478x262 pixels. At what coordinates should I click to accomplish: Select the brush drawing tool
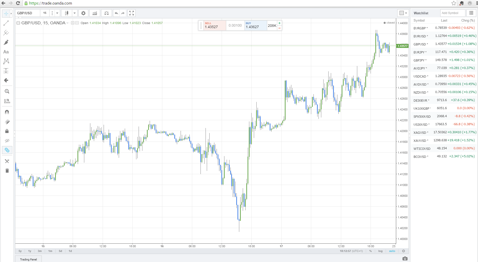[6, 42]
